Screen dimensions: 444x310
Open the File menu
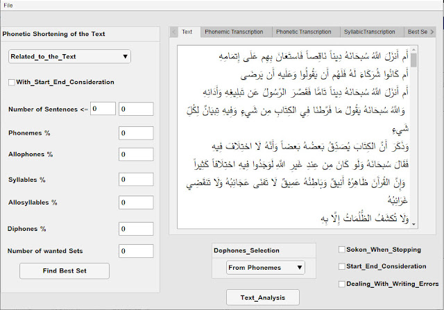coord(8,6)
